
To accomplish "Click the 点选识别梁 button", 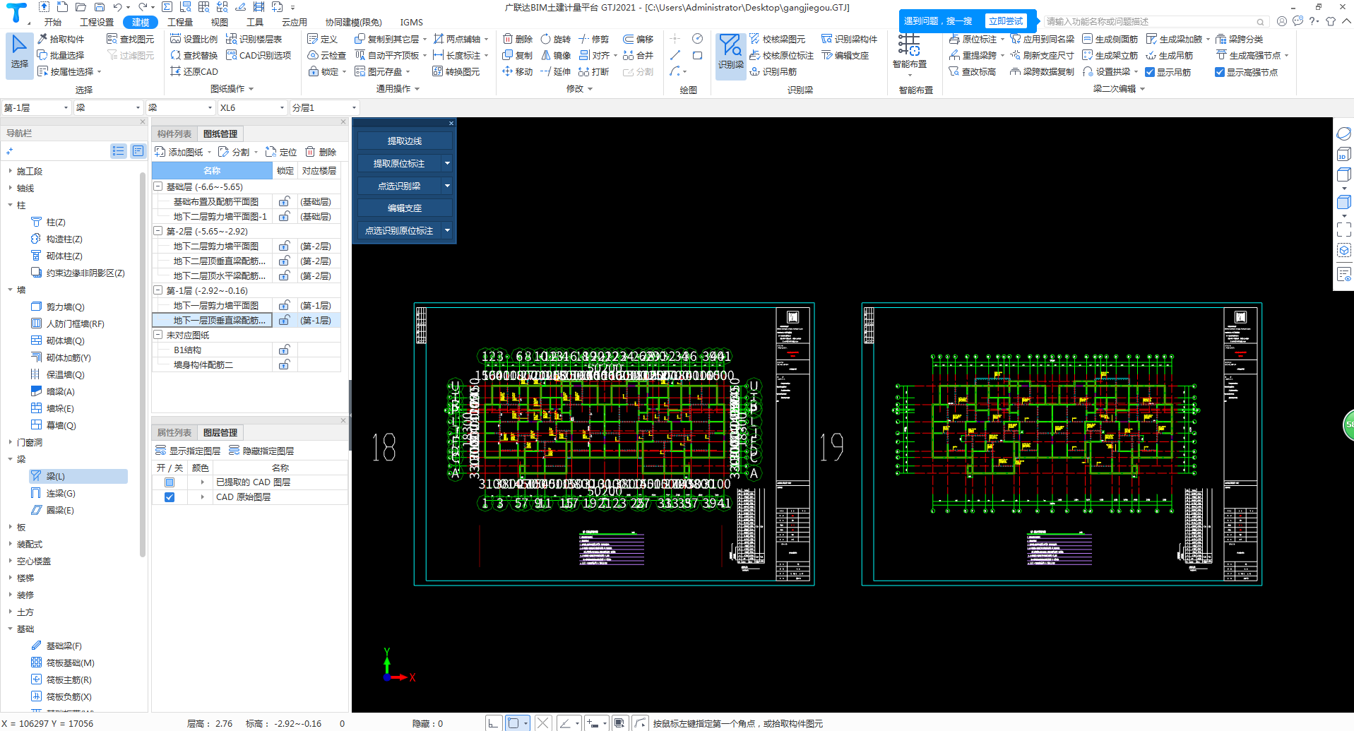I will coord(399,186).
